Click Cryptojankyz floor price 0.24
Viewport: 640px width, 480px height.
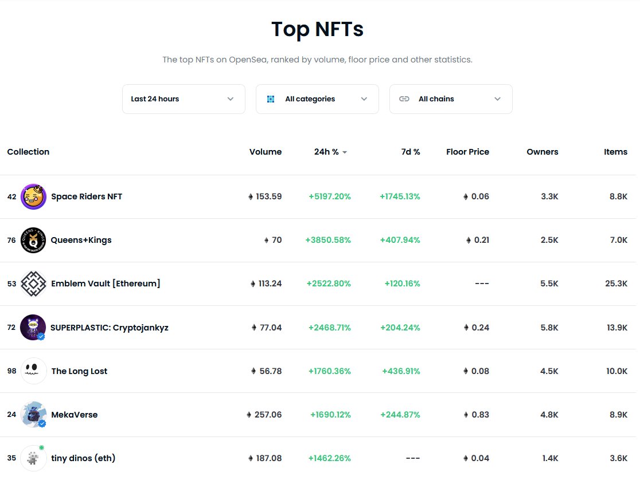[481, 328]
